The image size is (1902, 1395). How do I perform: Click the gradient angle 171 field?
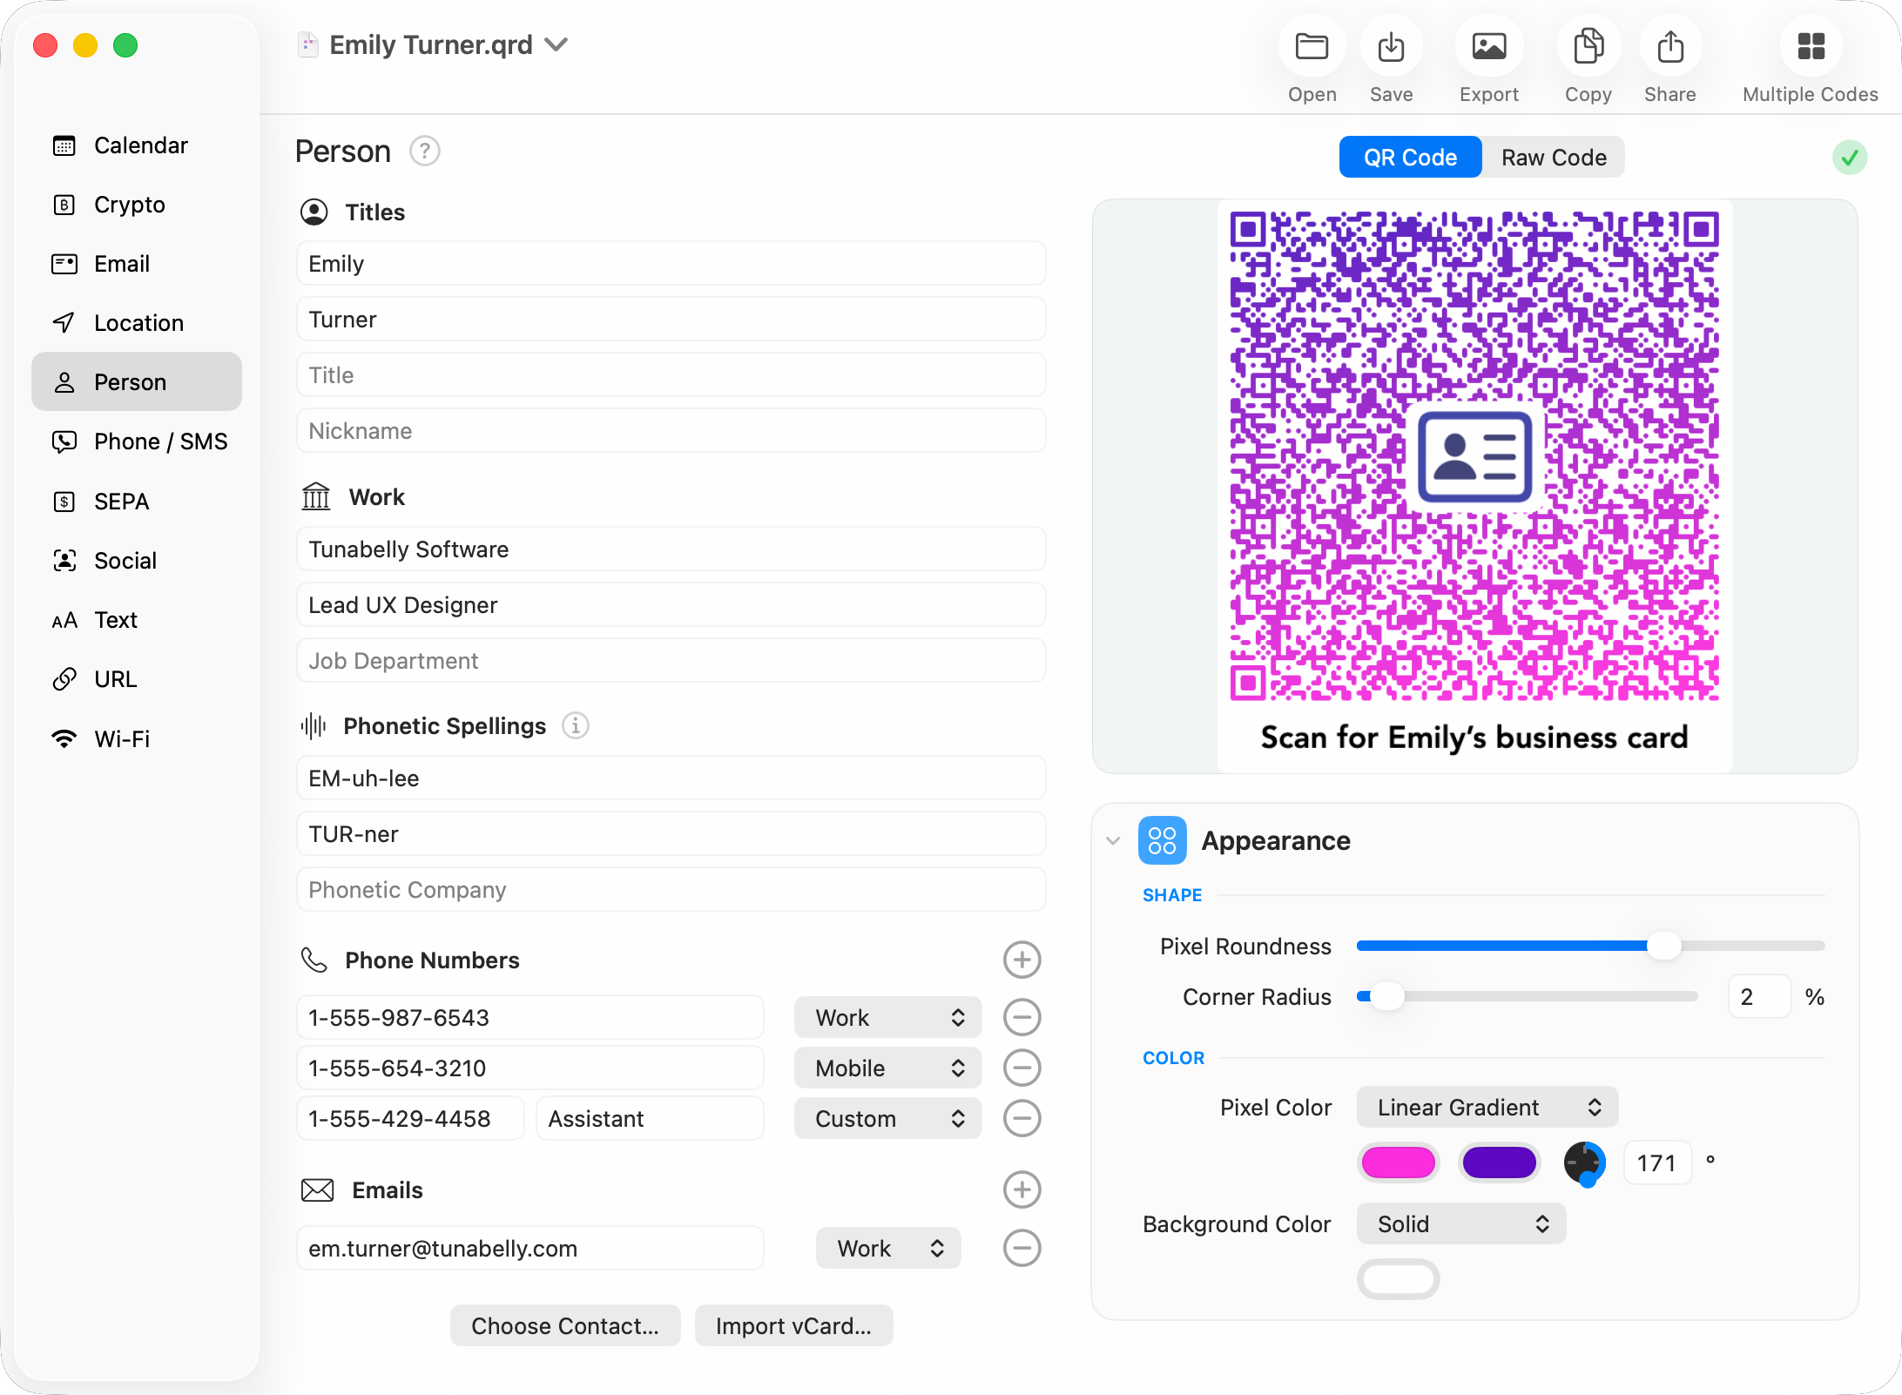pyautogui.click(x=1657, y=1162)
